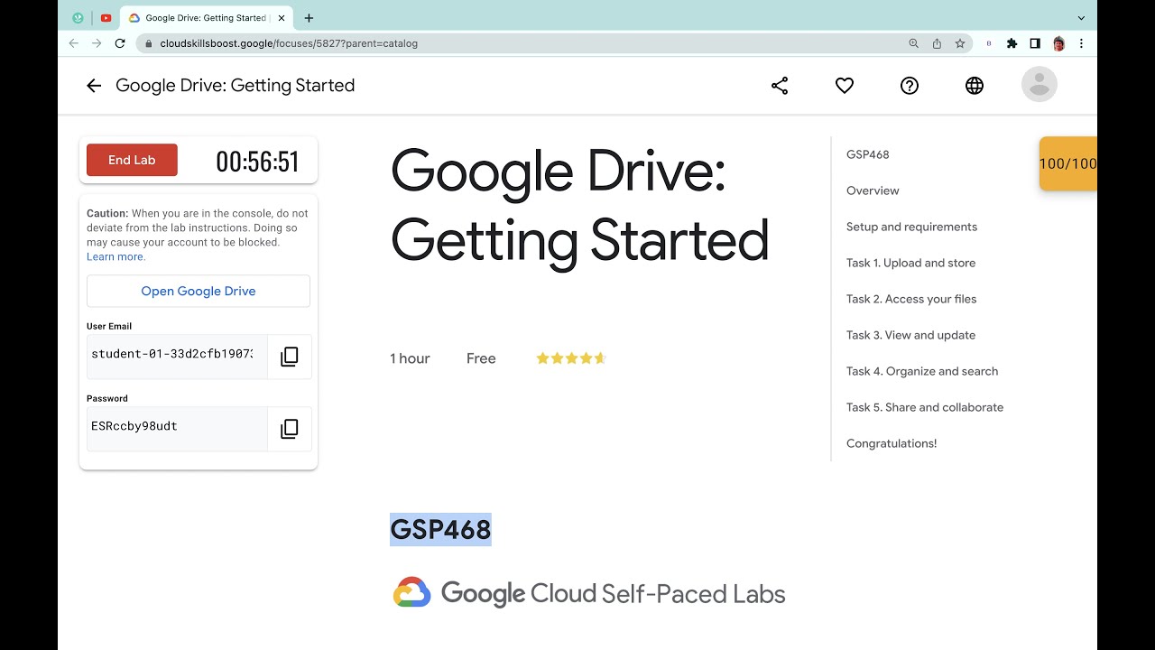Screen dimensions: 1155x650
Task: Click the 100/100 score badge
Action: 1068,163
